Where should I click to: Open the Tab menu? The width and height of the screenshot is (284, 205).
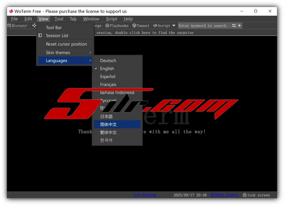73,19
